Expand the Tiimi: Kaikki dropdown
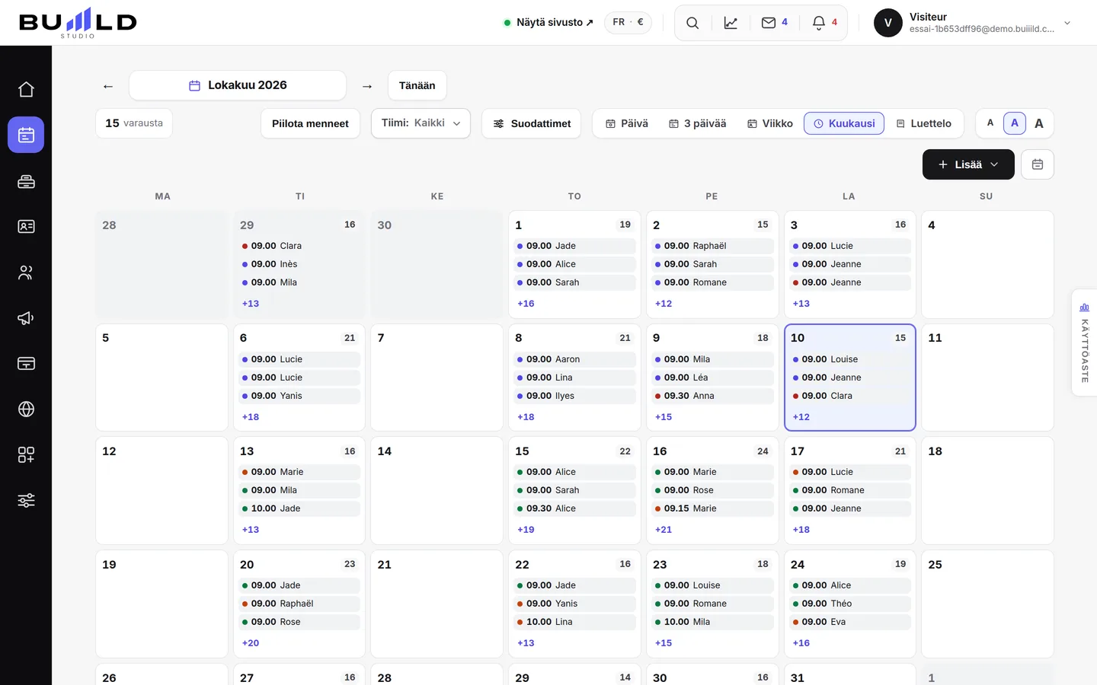Screen dimensions: 1097x685 pos(421,123)
